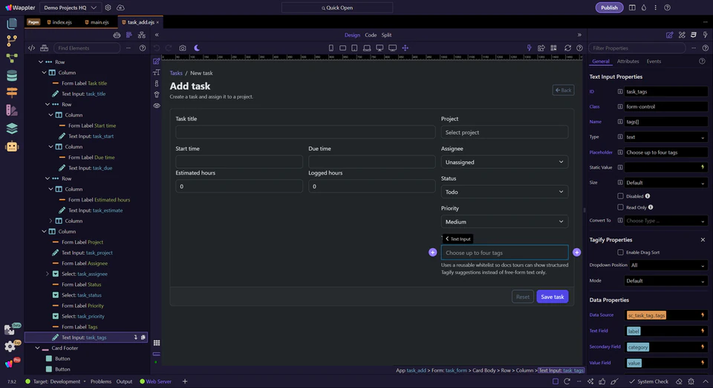Close the Tagify Properties section
Viewport: 713px width, 388px height.
click(x=703, y=240)
